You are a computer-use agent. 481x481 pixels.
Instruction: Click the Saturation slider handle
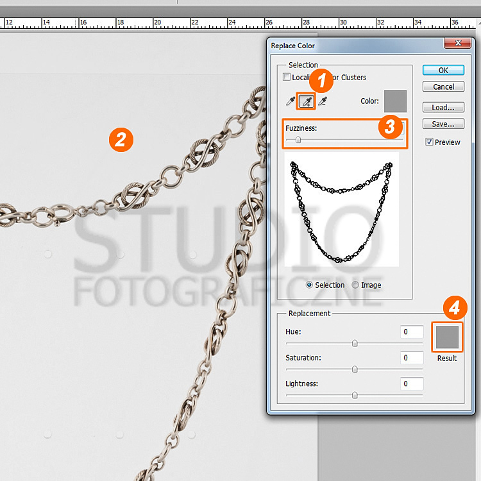click(355, 369)
